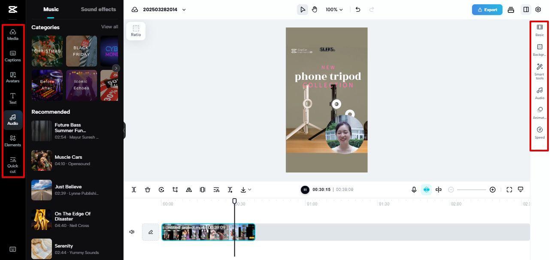Delete the selected clip using the trash icon

[148, 189]
